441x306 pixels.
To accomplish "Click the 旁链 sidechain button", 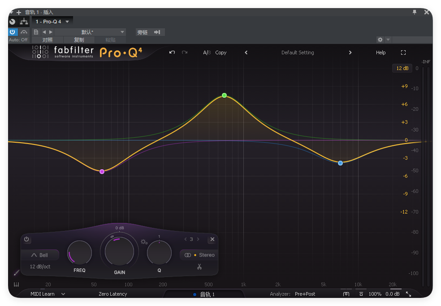I will [143, 32].
